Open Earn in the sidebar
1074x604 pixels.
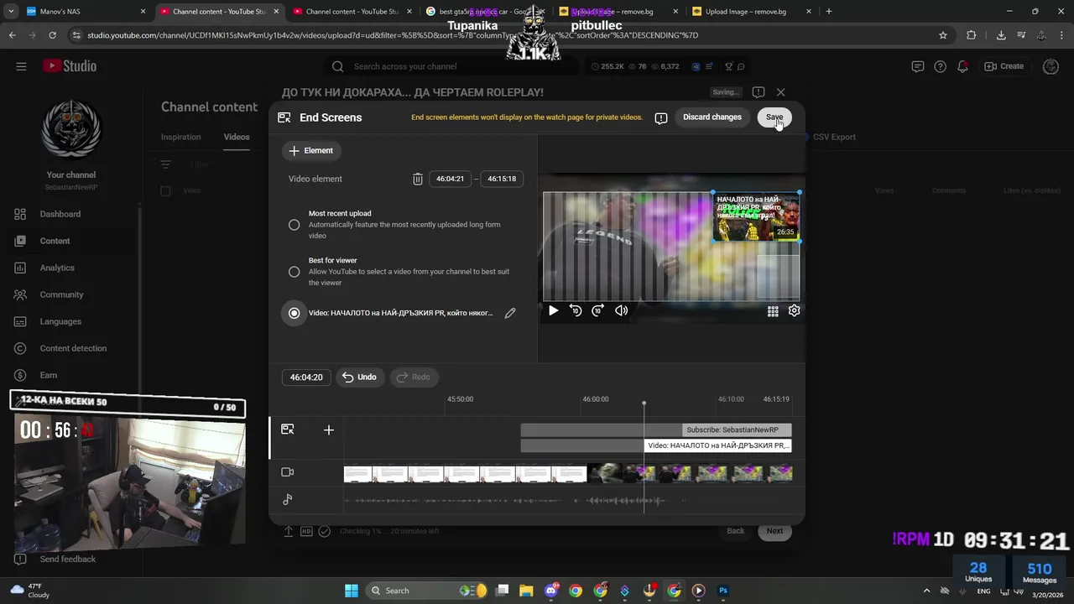70,375
